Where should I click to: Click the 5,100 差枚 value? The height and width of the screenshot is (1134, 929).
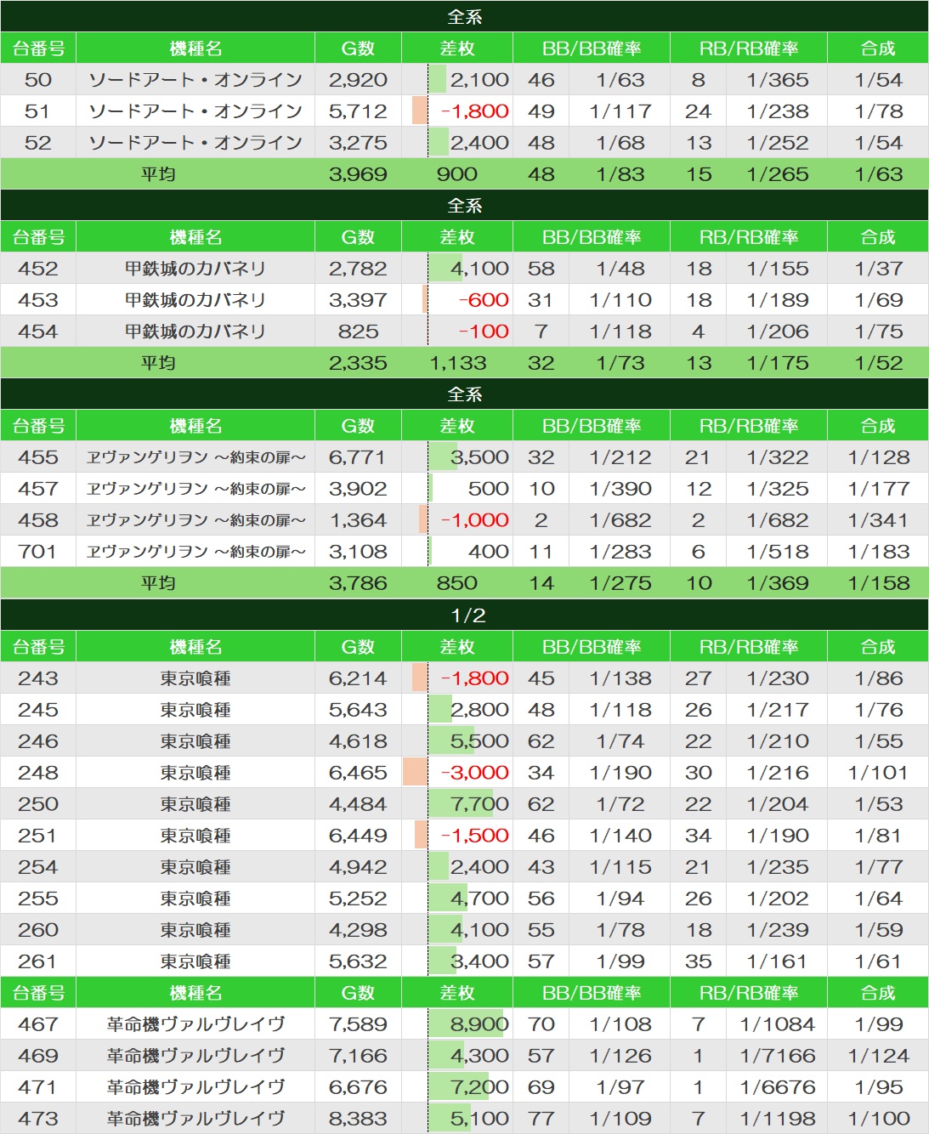[479, 1119]
